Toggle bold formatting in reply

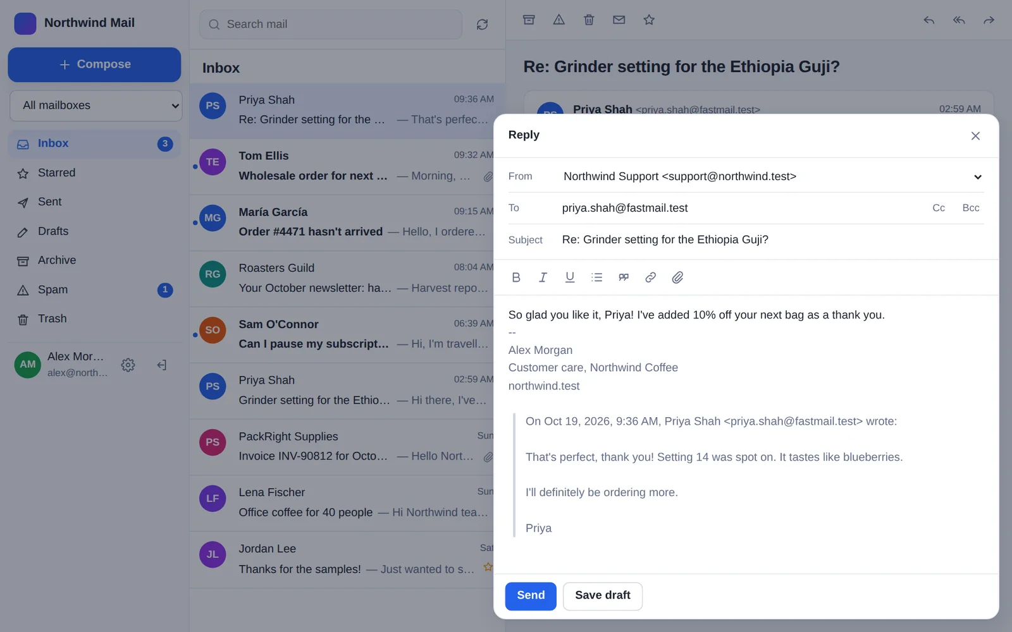tap(516, 277)
